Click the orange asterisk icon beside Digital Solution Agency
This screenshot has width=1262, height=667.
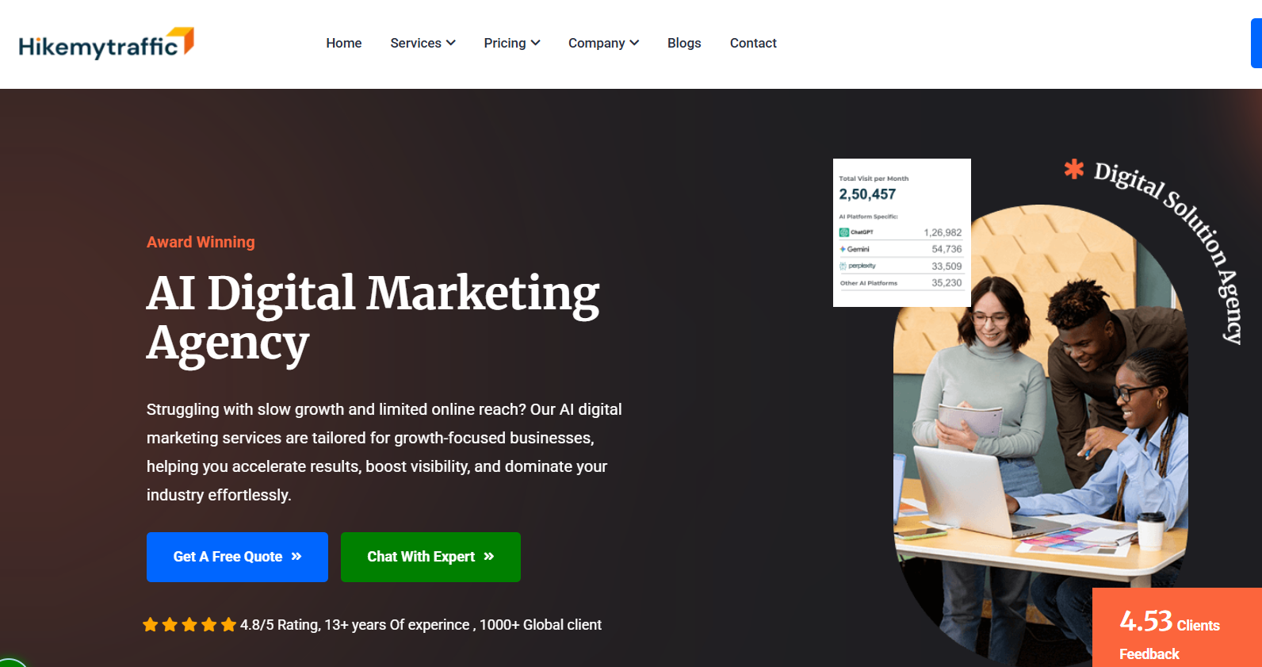pos(1074,168)
